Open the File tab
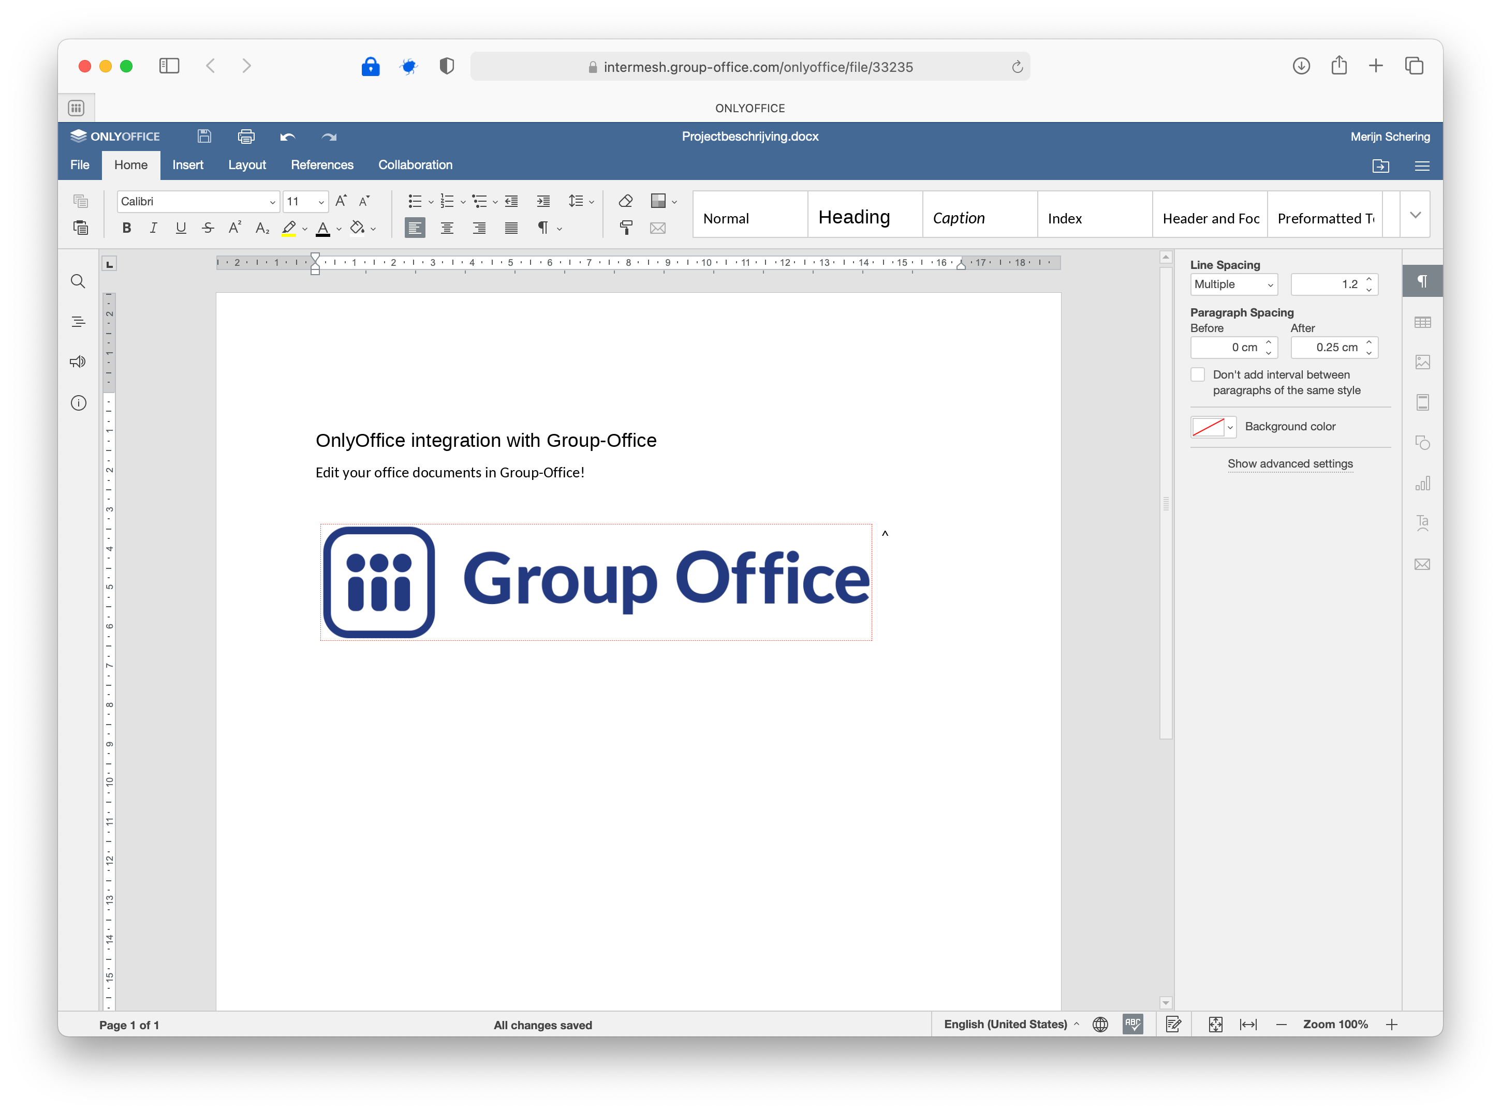The width and height of the screenshot is (1501, 1113). coord(80,165)
